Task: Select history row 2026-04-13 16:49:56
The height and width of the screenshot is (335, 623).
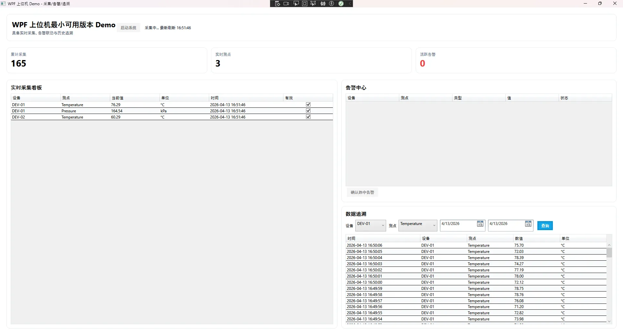Action: (476, 306)
